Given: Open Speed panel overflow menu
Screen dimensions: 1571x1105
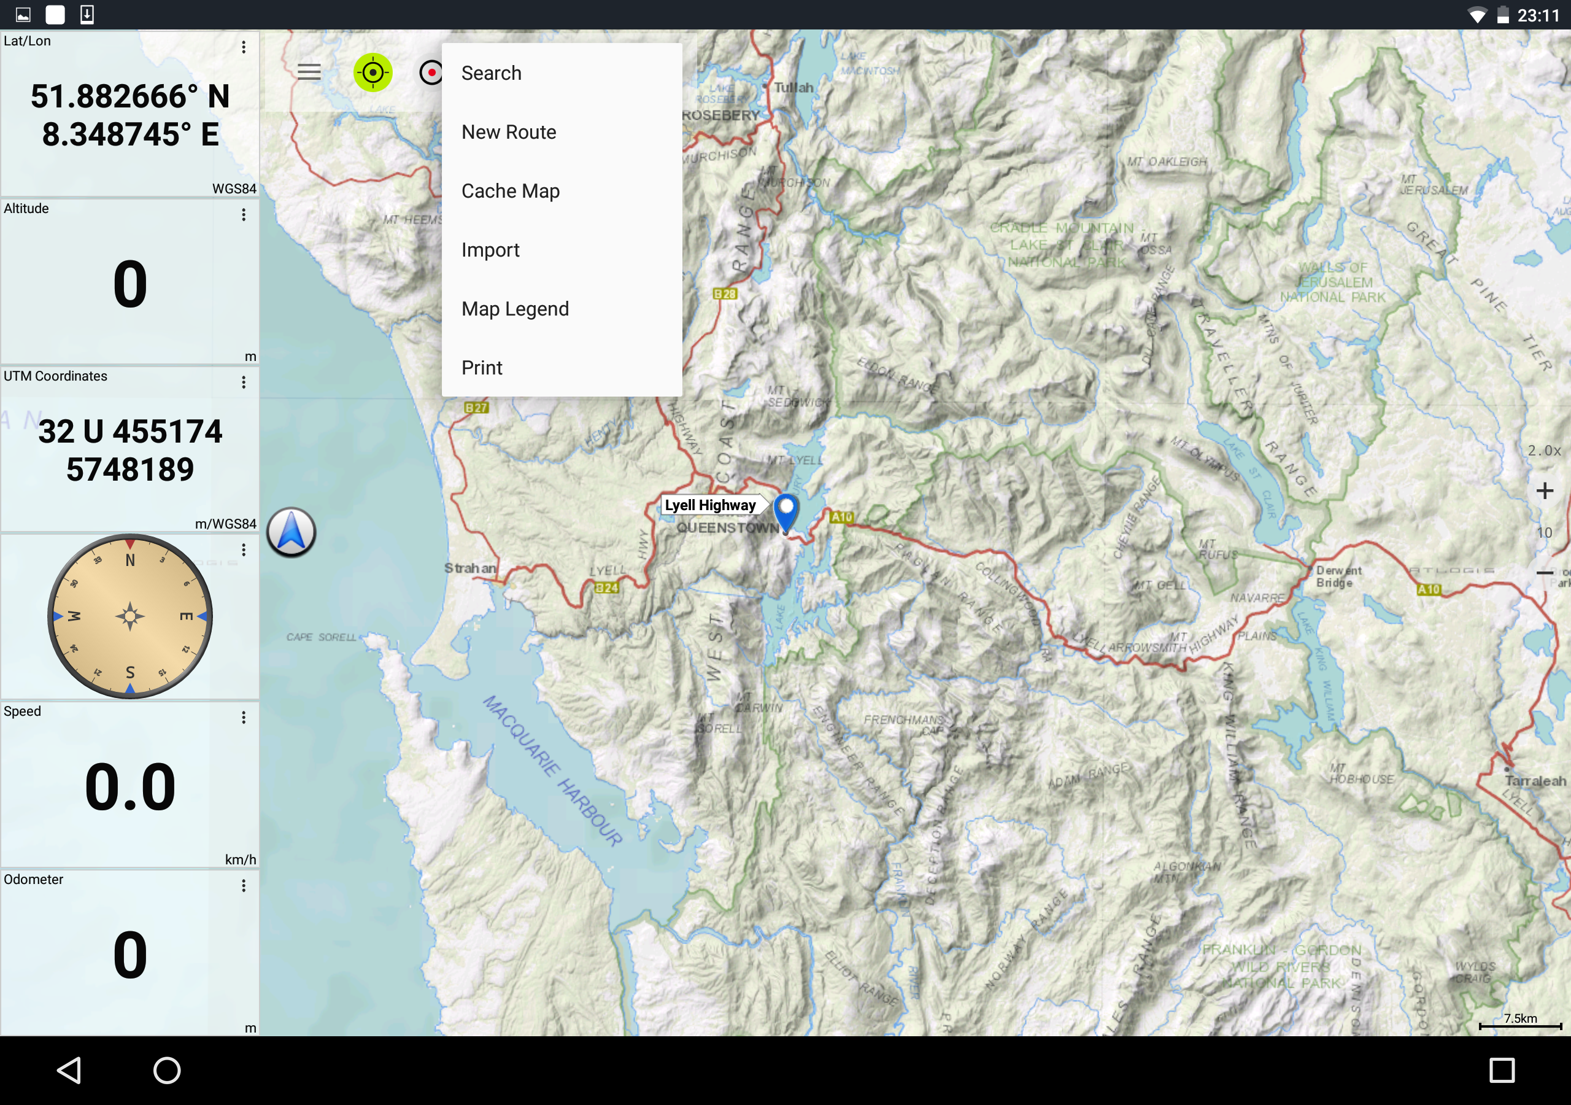Looking at the screenshot, I should pyautogui.click(x=244, y=718).
